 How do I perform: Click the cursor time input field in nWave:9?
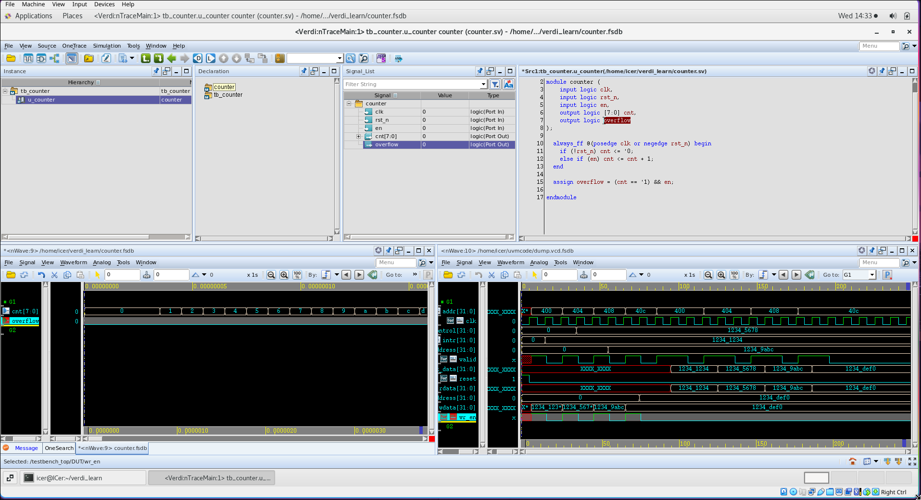tap(122, 275)
